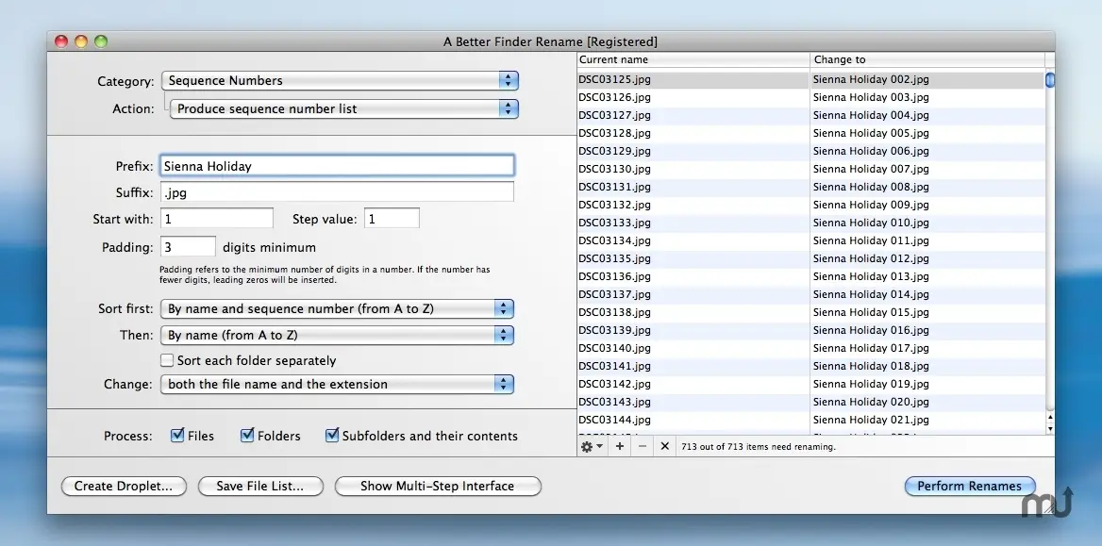Click the Start with field

pyautogui.click(x=216, y=219)
